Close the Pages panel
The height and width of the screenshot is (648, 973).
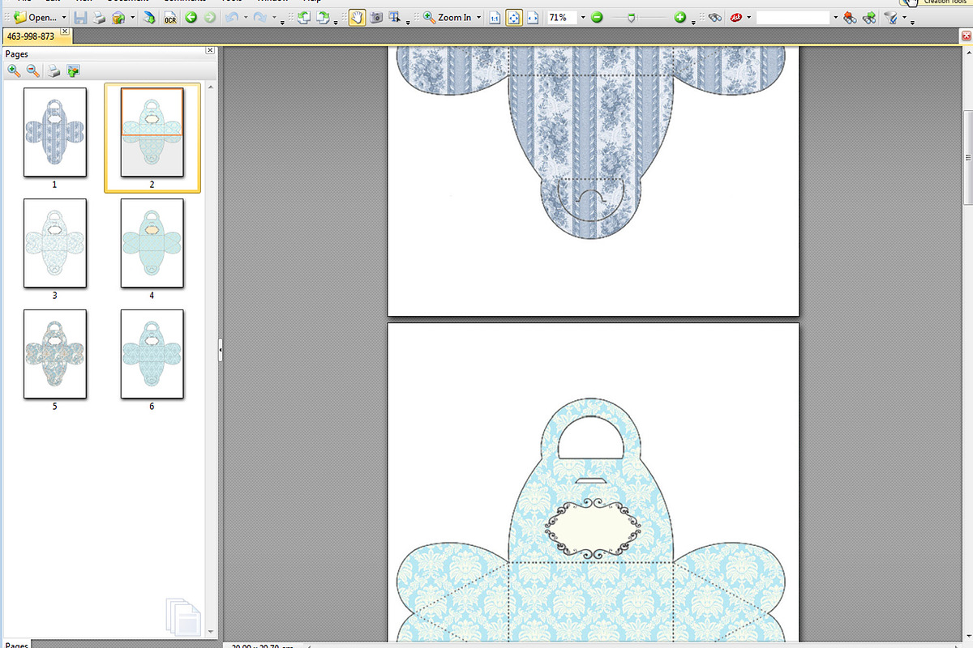click(x=210, y=50)
